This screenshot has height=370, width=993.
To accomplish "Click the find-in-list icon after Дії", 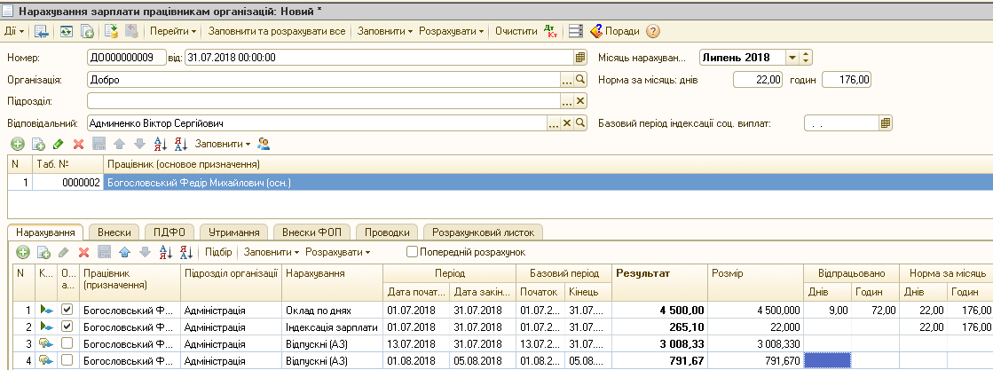I will point(42,31).
